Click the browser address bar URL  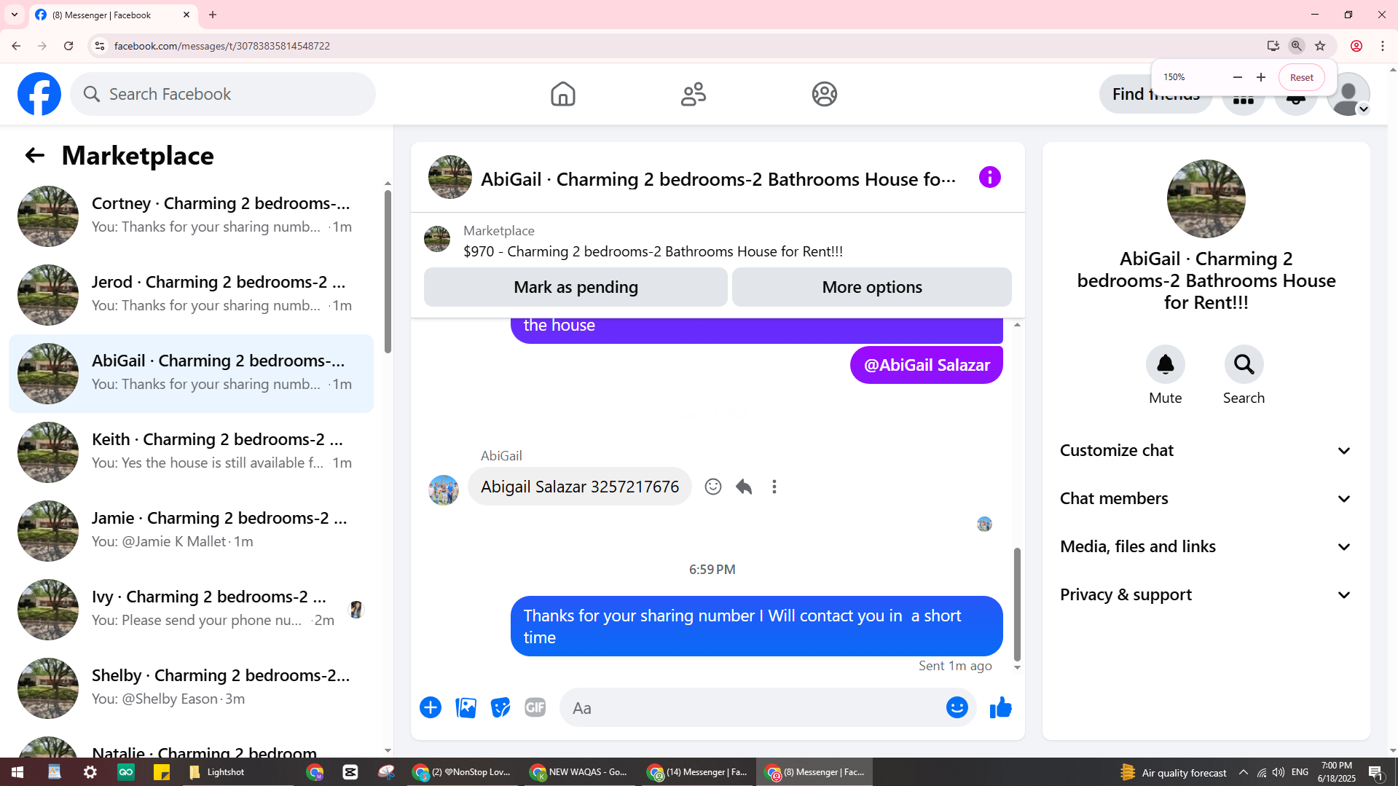(222, 46)
